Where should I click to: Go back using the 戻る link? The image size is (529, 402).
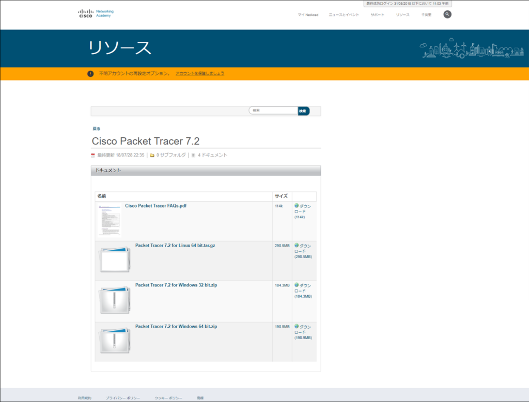click(97, 128)
